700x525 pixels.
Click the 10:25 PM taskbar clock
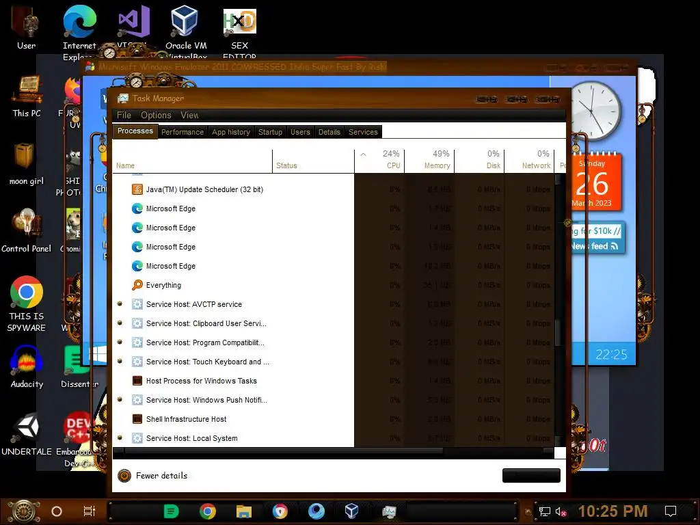tap(612, 511)
